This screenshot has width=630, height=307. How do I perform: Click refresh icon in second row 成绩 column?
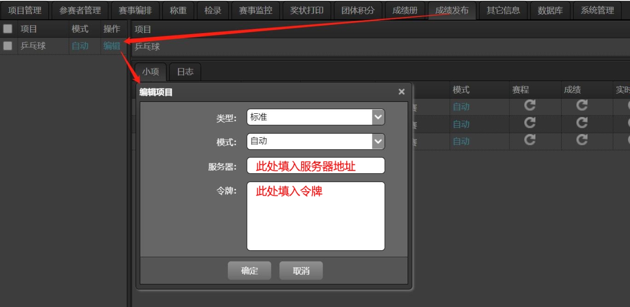tap(582, 123)
